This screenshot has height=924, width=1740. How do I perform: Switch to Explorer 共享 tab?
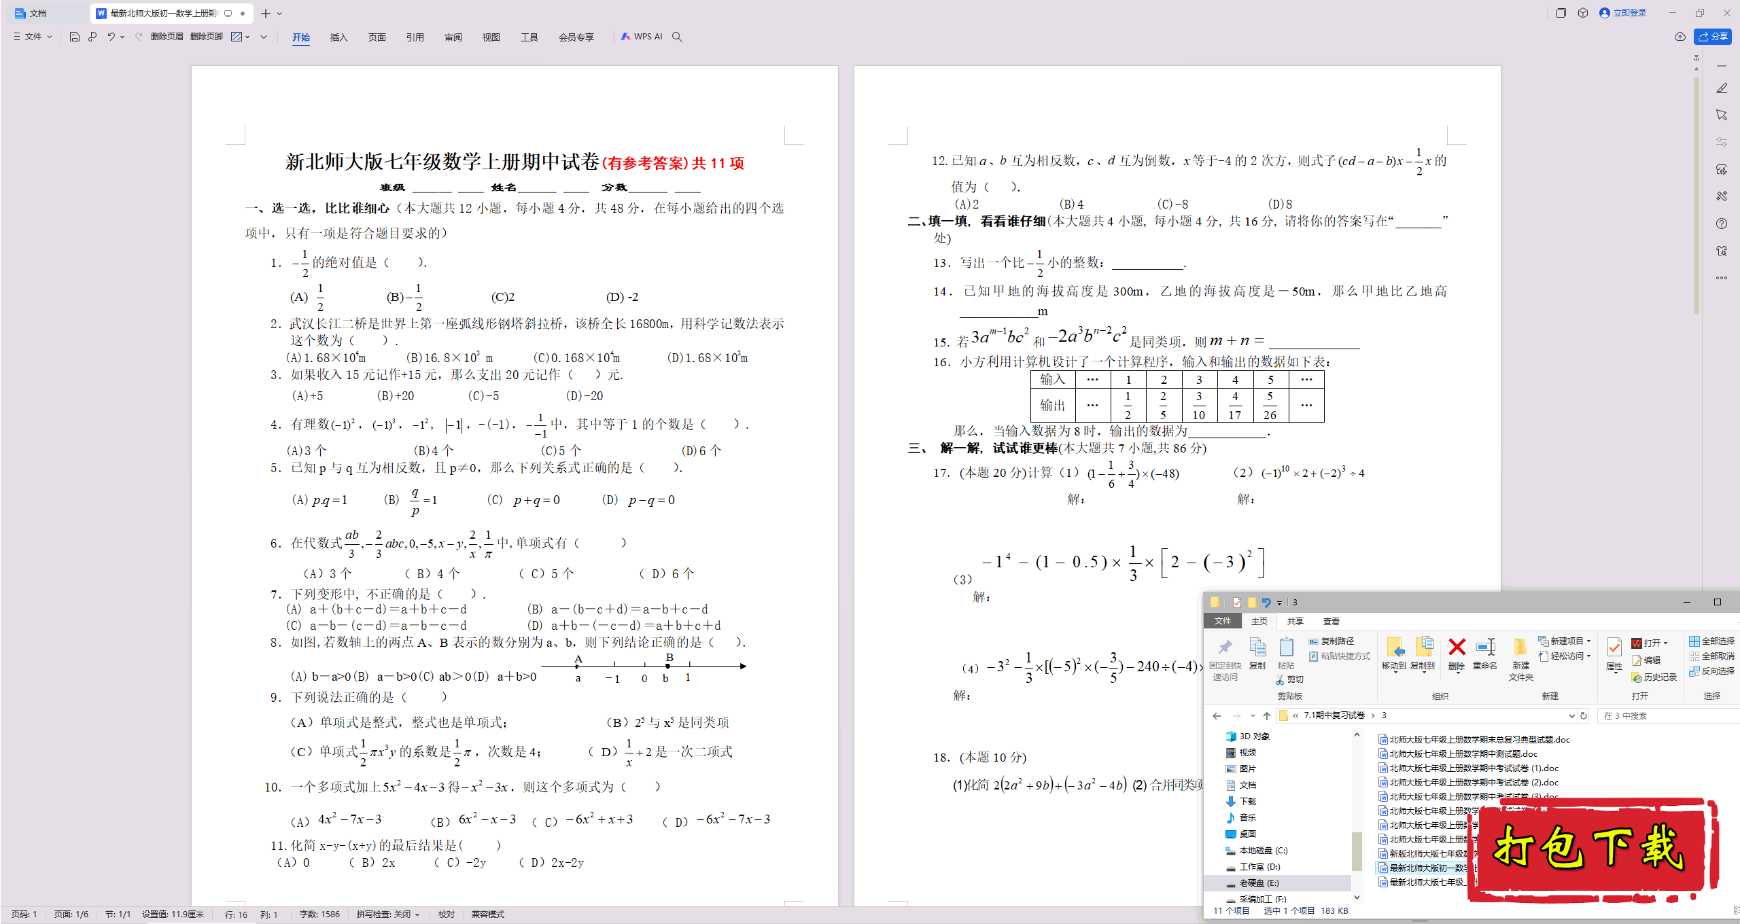(x=1295, y=621)
